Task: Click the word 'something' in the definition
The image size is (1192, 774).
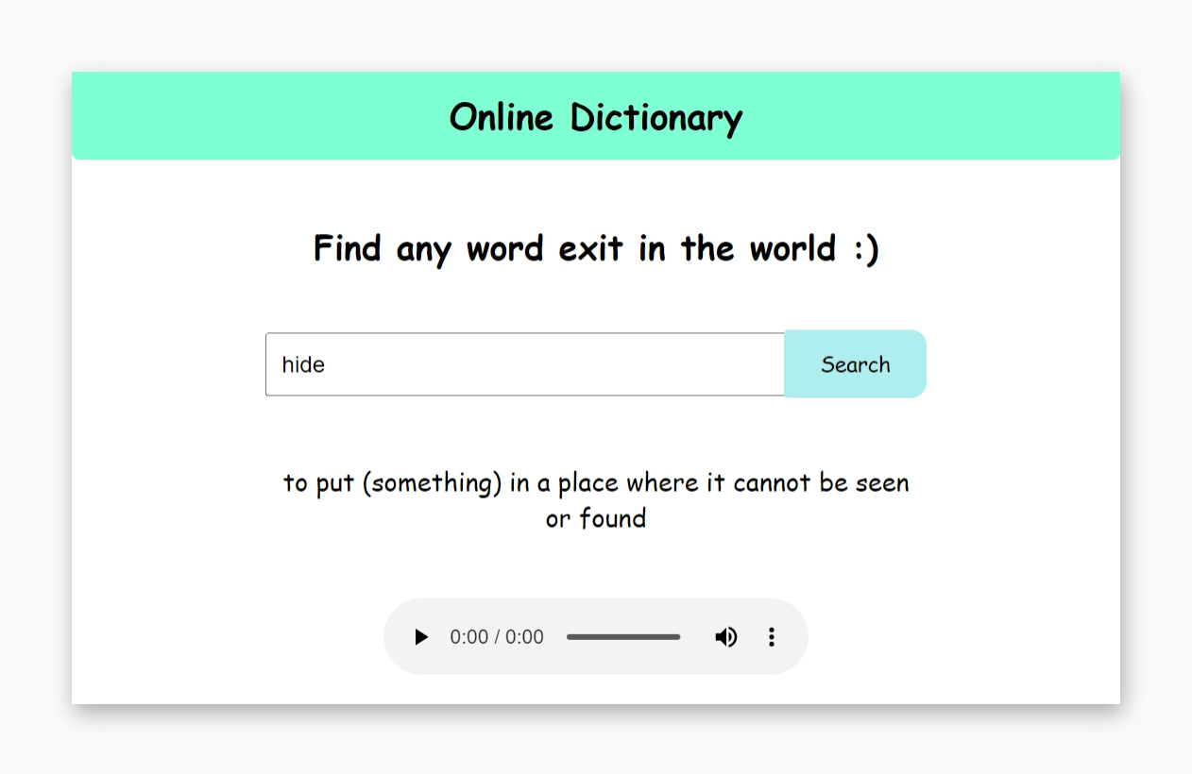Action: click(434, 483)
